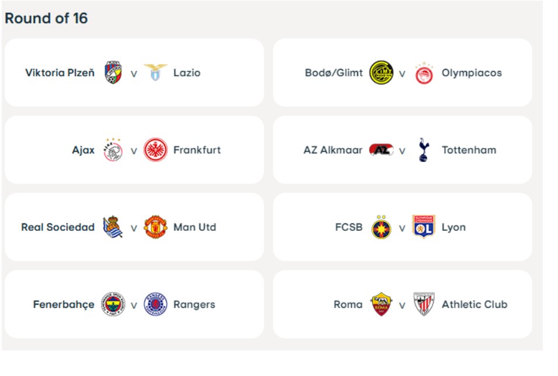
Task: Select the Rangers blue crest
Action: pyautogui.click(x=155, y=304)
